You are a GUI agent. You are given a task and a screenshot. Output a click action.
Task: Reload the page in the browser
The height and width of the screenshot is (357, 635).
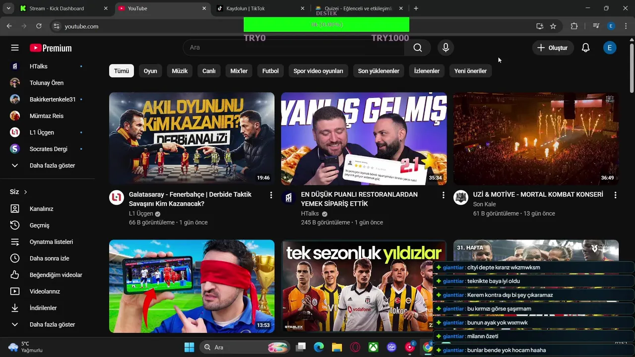[x=39, y=26]
